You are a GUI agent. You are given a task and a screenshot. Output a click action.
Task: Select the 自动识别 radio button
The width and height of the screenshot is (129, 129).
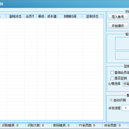(x=111, y=100)
